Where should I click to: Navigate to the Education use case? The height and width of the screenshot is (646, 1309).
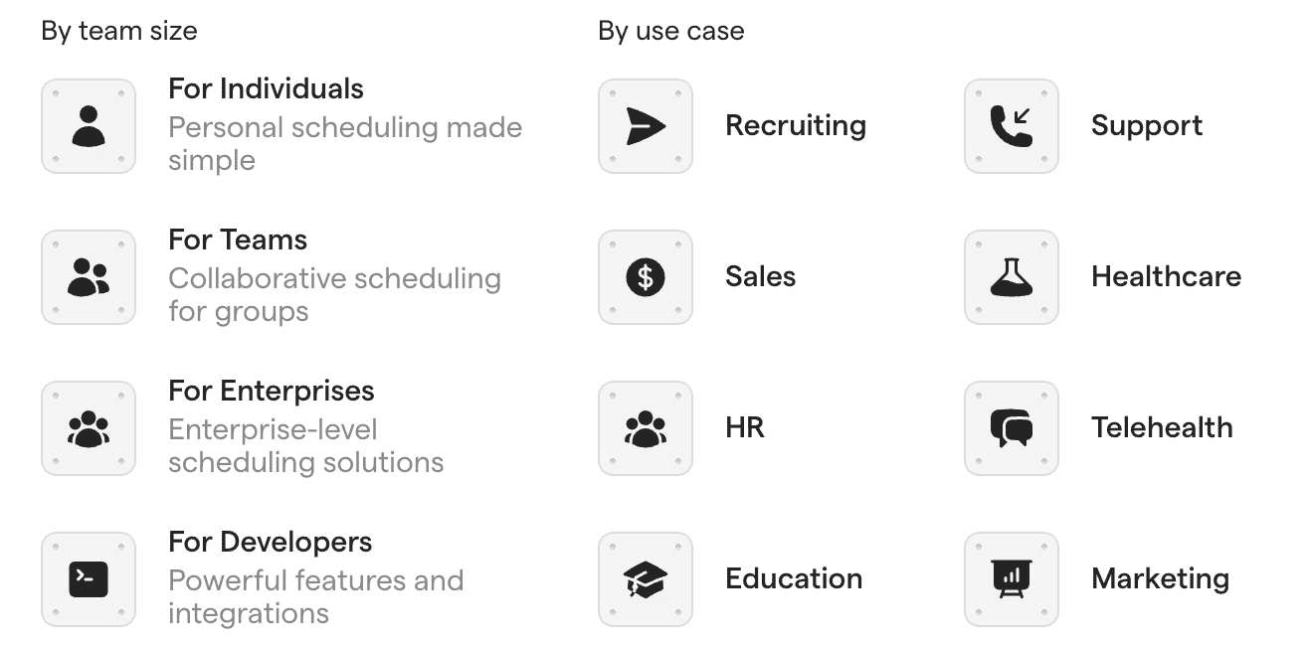click(x=794, y=579)
